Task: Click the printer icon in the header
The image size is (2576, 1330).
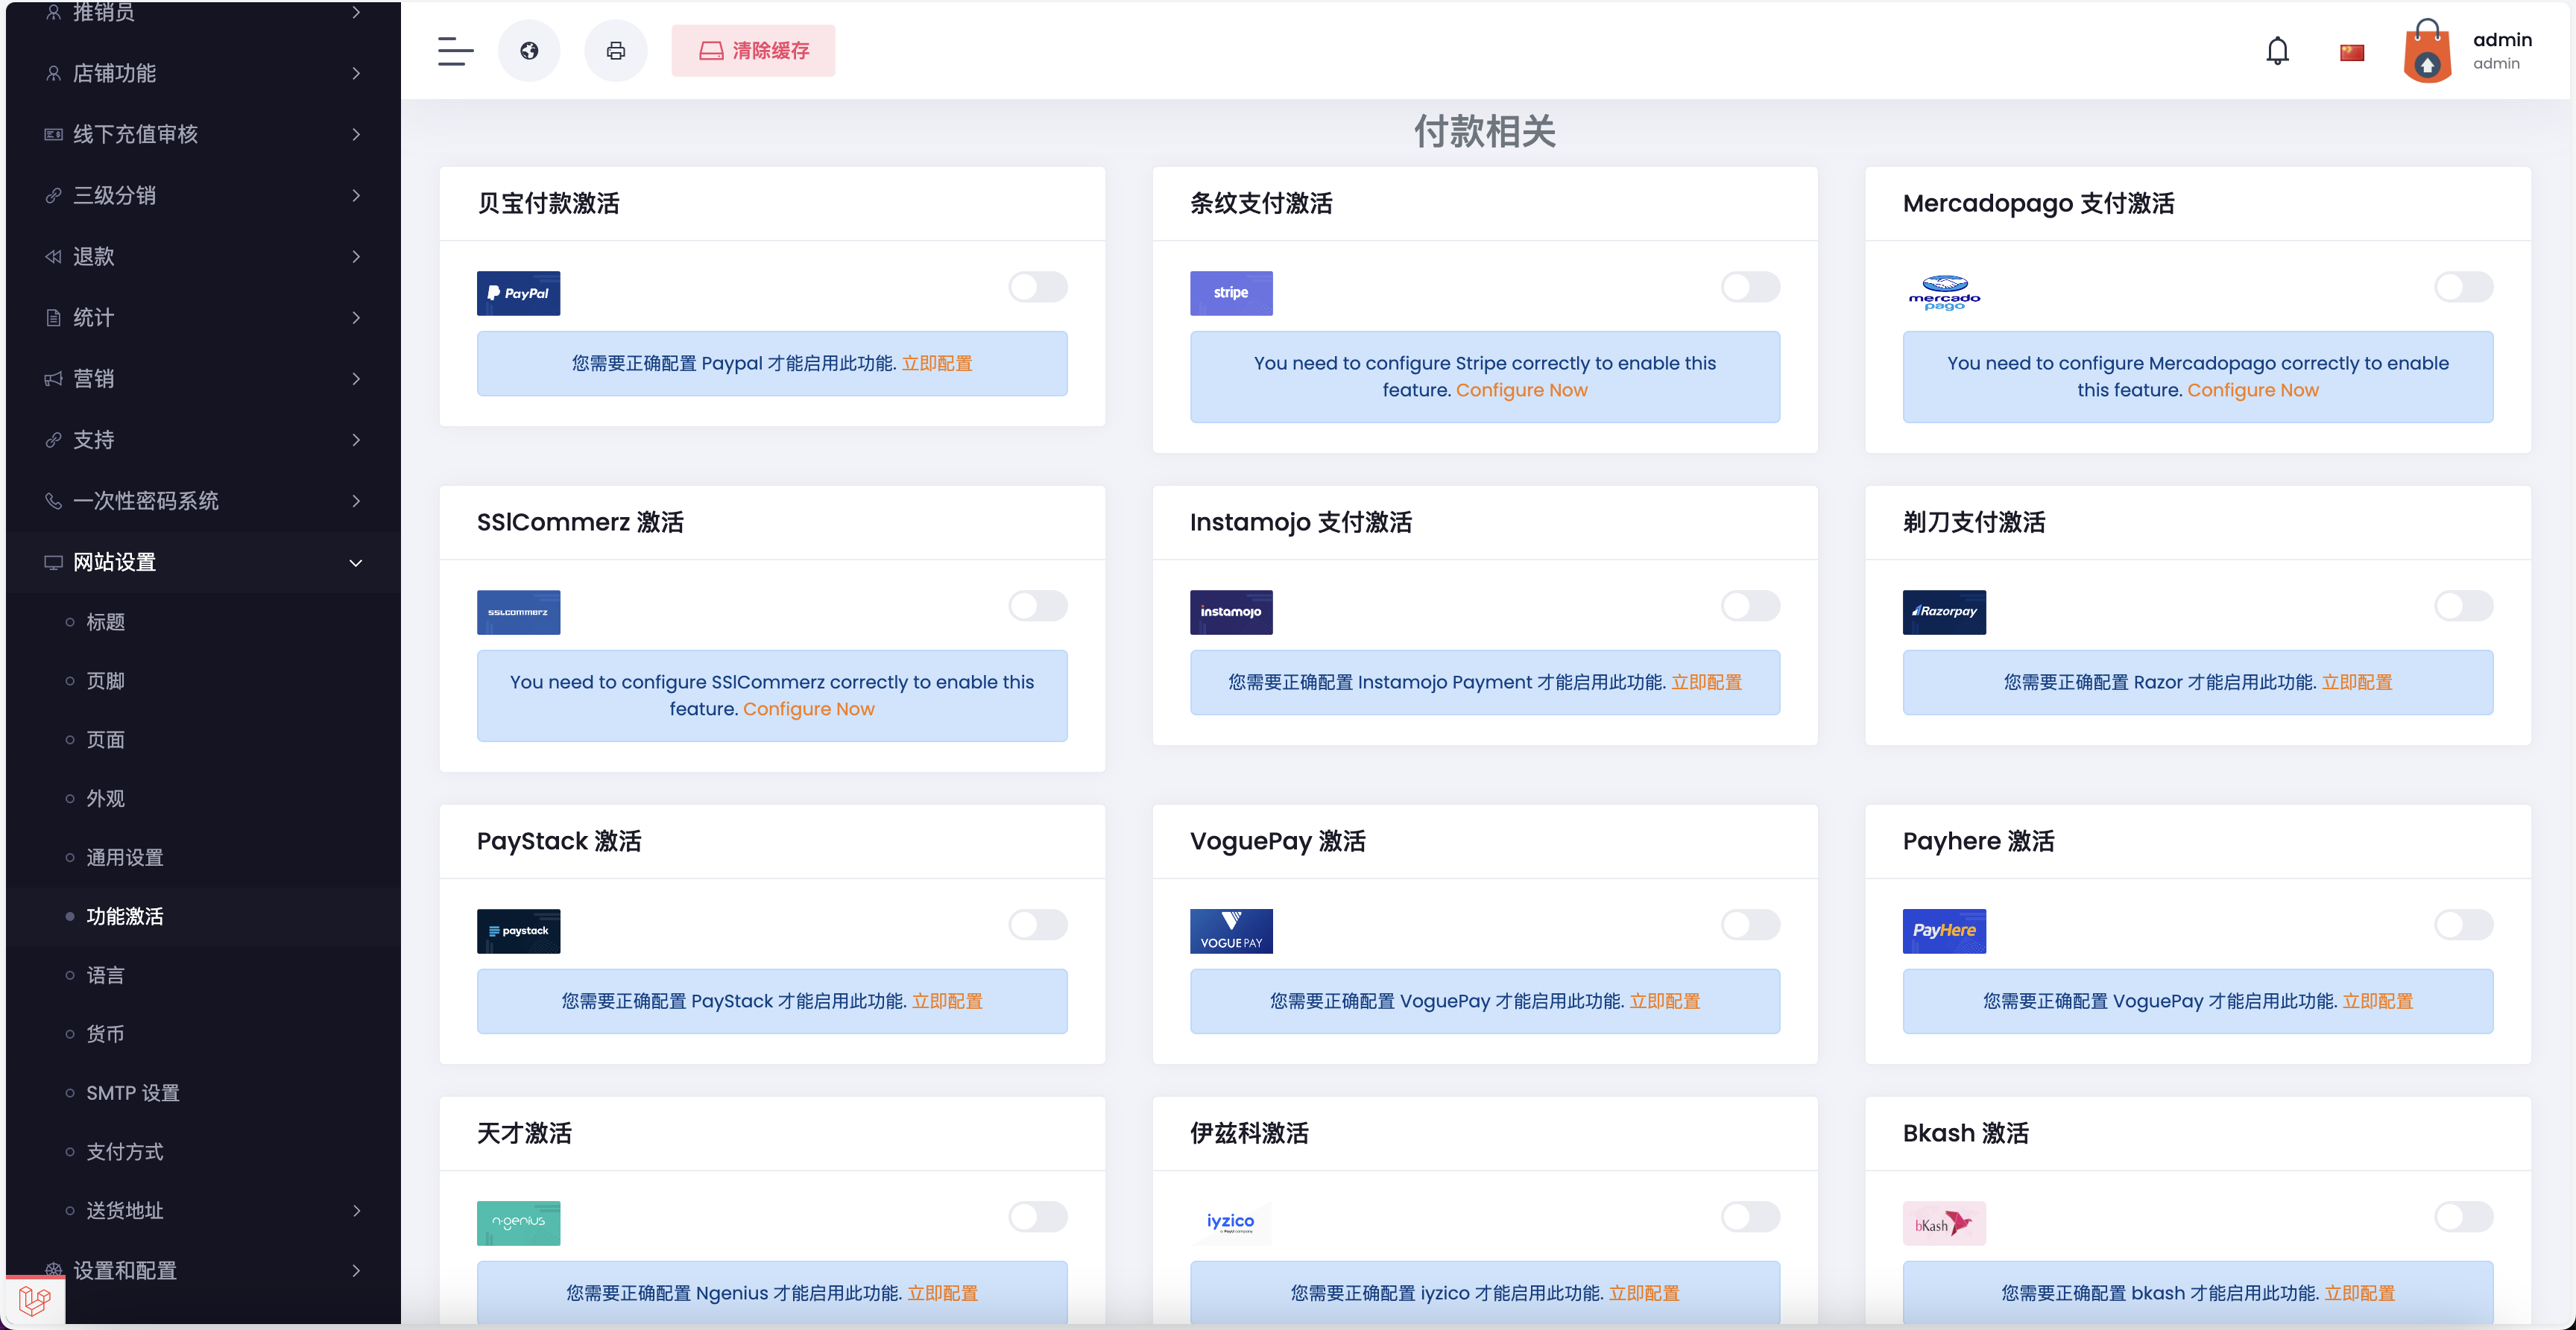Action: tap(616, 50)
